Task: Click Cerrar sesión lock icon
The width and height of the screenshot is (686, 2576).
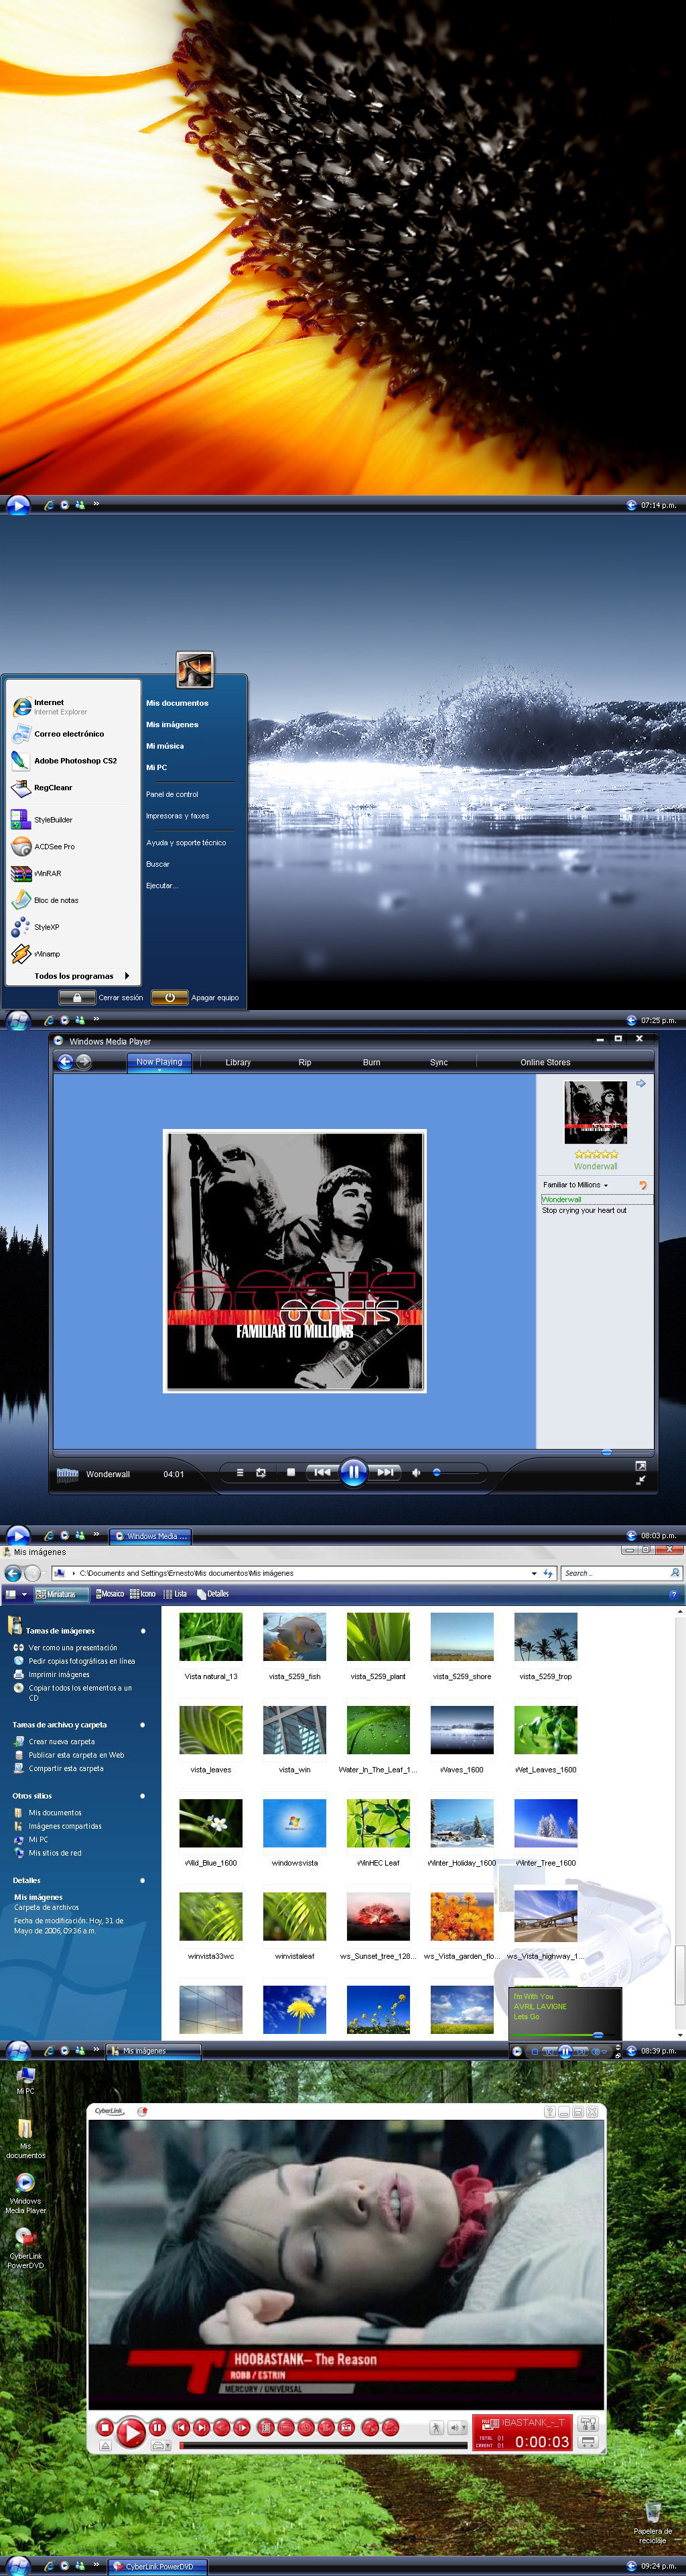Action: coord(77,997)
